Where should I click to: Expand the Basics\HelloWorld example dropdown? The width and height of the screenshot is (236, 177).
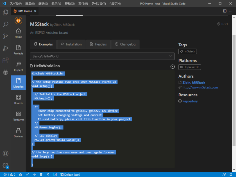[102, 56]
